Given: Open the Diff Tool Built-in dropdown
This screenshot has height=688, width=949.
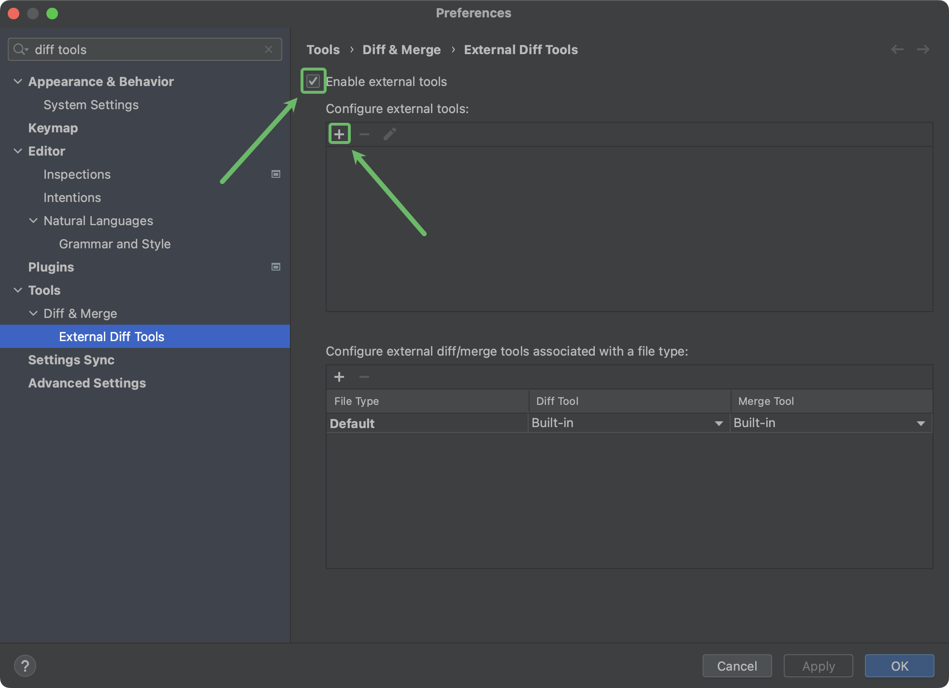Looking at the screenshot, I should [x=719, y=423].
